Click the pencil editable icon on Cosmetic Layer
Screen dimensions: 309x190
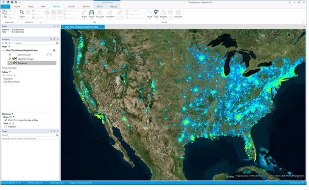pyautogui.click(x=47, y=55)
